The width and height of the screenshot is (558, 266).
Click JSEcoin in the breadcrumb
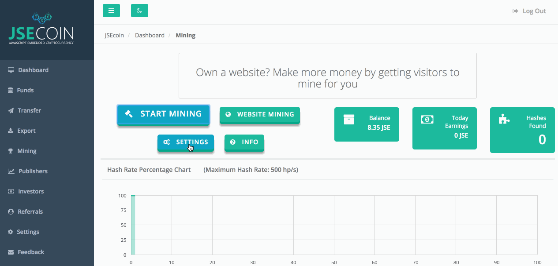coord(114,35)
